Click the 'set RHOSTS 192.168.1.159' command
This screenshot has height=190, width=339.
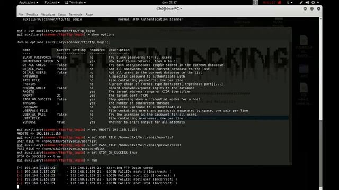(x=114, y=130)
